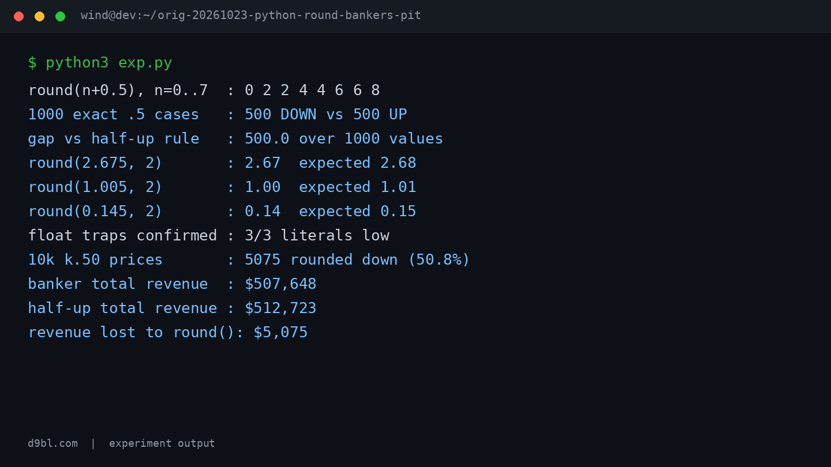The width and height of the screenshot is (831, 467).
Task: Click the banker total revenue value $507,648
Action: click(x=280, y=284)
